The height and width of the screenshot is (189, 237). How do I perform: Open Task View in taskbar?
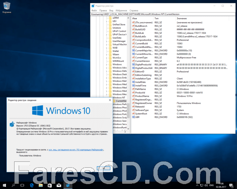point(22,185)
